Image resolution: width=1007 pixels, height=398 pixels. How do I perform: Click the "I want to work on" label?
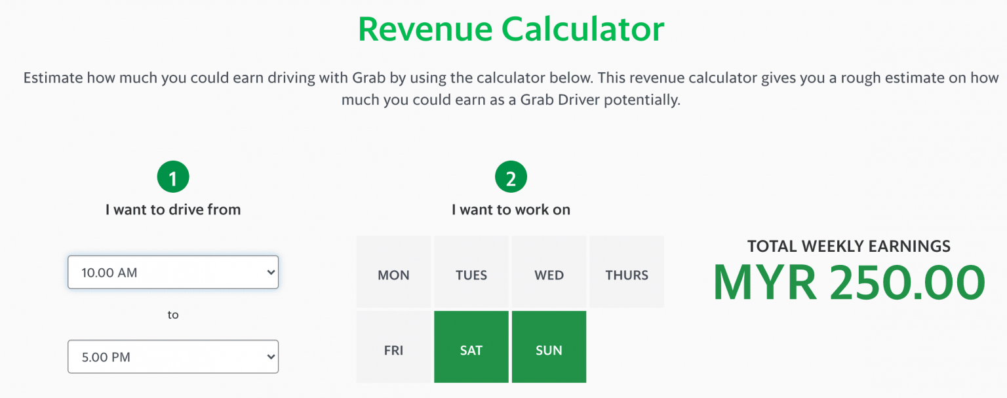click(x=511, y=210)
